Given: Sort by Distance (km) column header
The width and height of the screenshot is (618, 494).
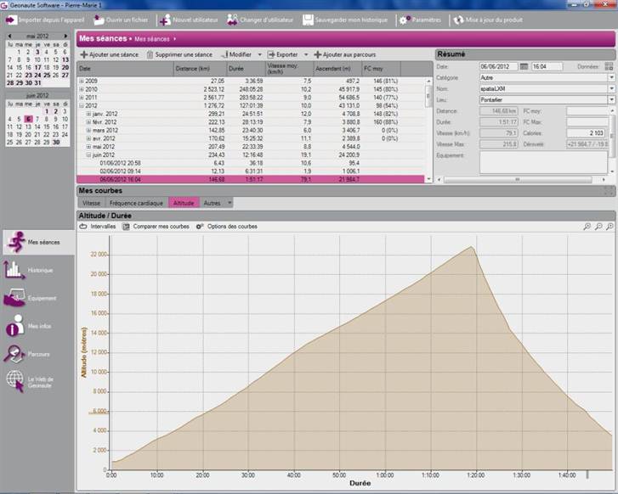Looking at the screenshot, I should click(201, 69).
